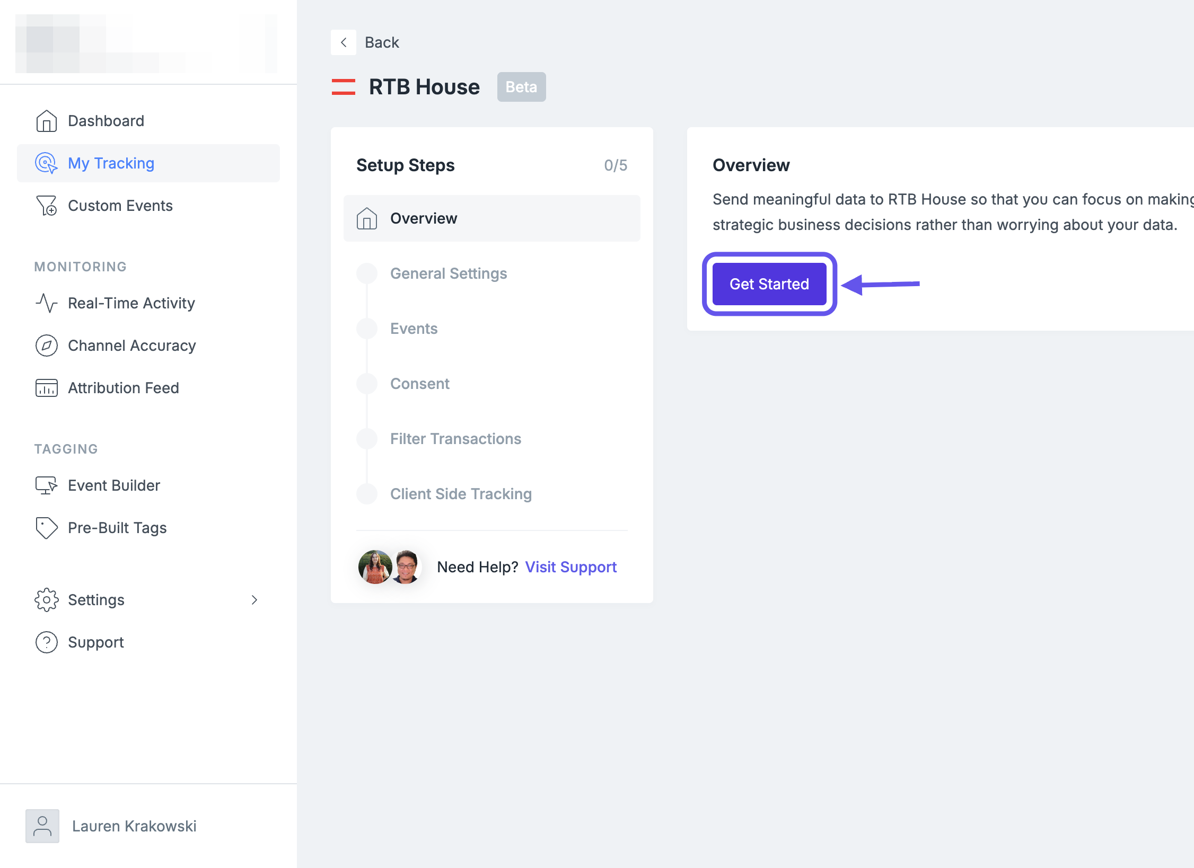Click the Back text label
The height and width of the screenshot is (868, 1194).
click(382, 42)
